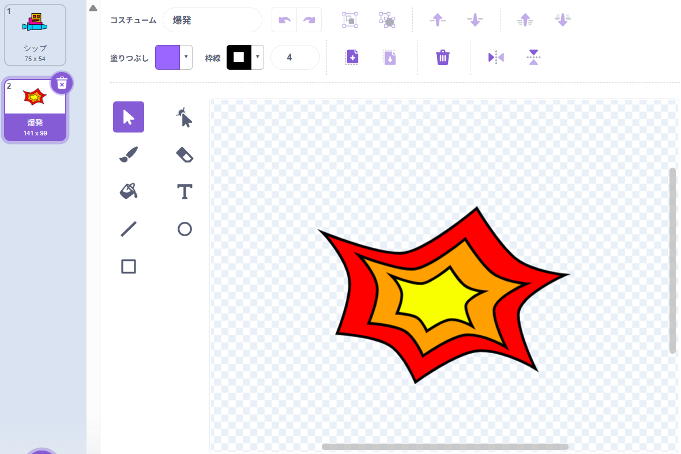
Task: Click the コスチューム label
Action: [133, 20]
